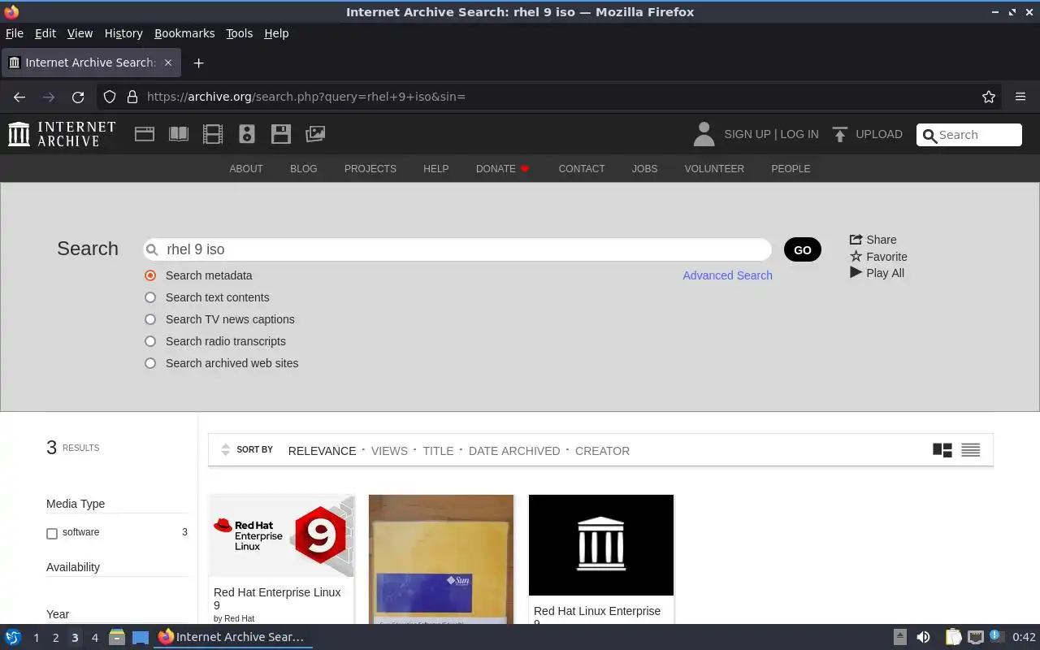Sort results by RELEVANCE

(322, 451)
